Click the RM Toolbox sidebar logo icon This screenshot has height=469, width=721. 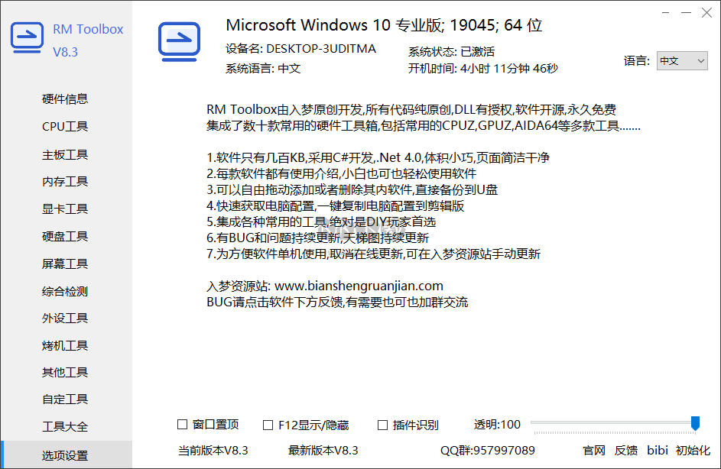tap(27, 37)
